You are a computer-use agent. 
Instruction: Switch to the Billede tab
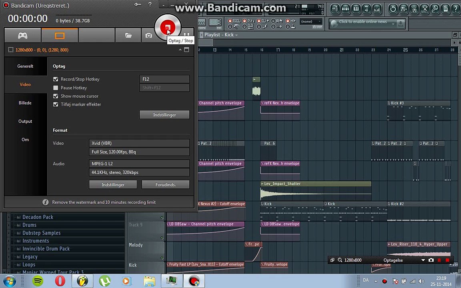pos(25,103)
